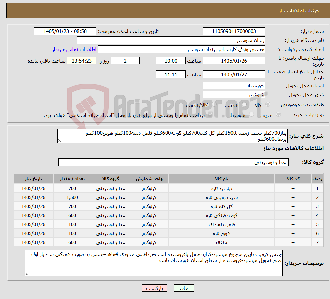Click the 1405/01/26 response deadline field
Image resolution: width=330 pixels, height=299 pixels.
click(234, 61)
